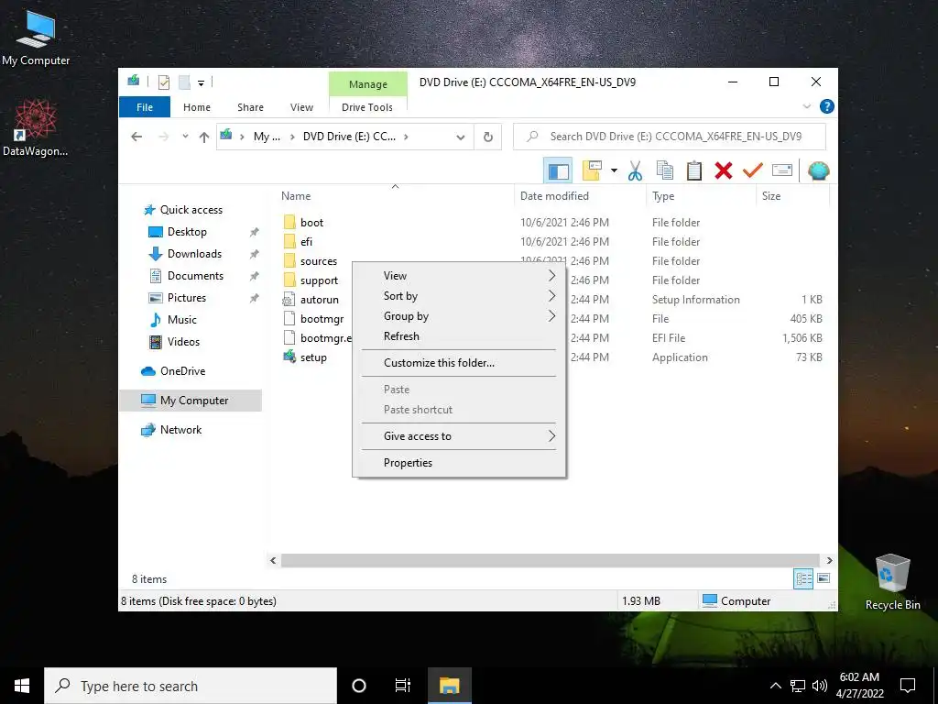Open Pictures in the navigation pane
This screenshot has height=704, width=938.
[187, 298]
